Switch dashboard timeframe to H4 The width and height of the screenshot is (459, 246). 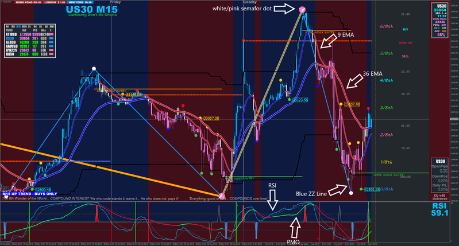[x=35, y=26]
